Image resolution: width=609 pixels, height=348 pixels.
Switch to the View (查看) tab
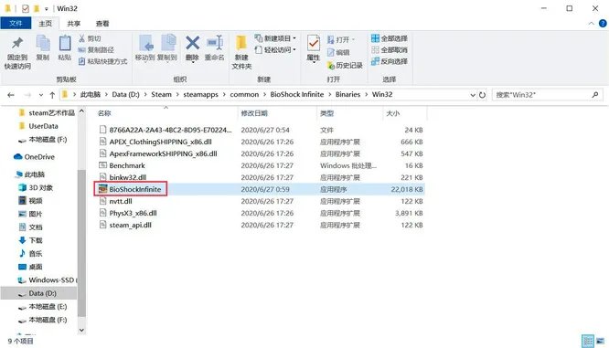(102, 23)
